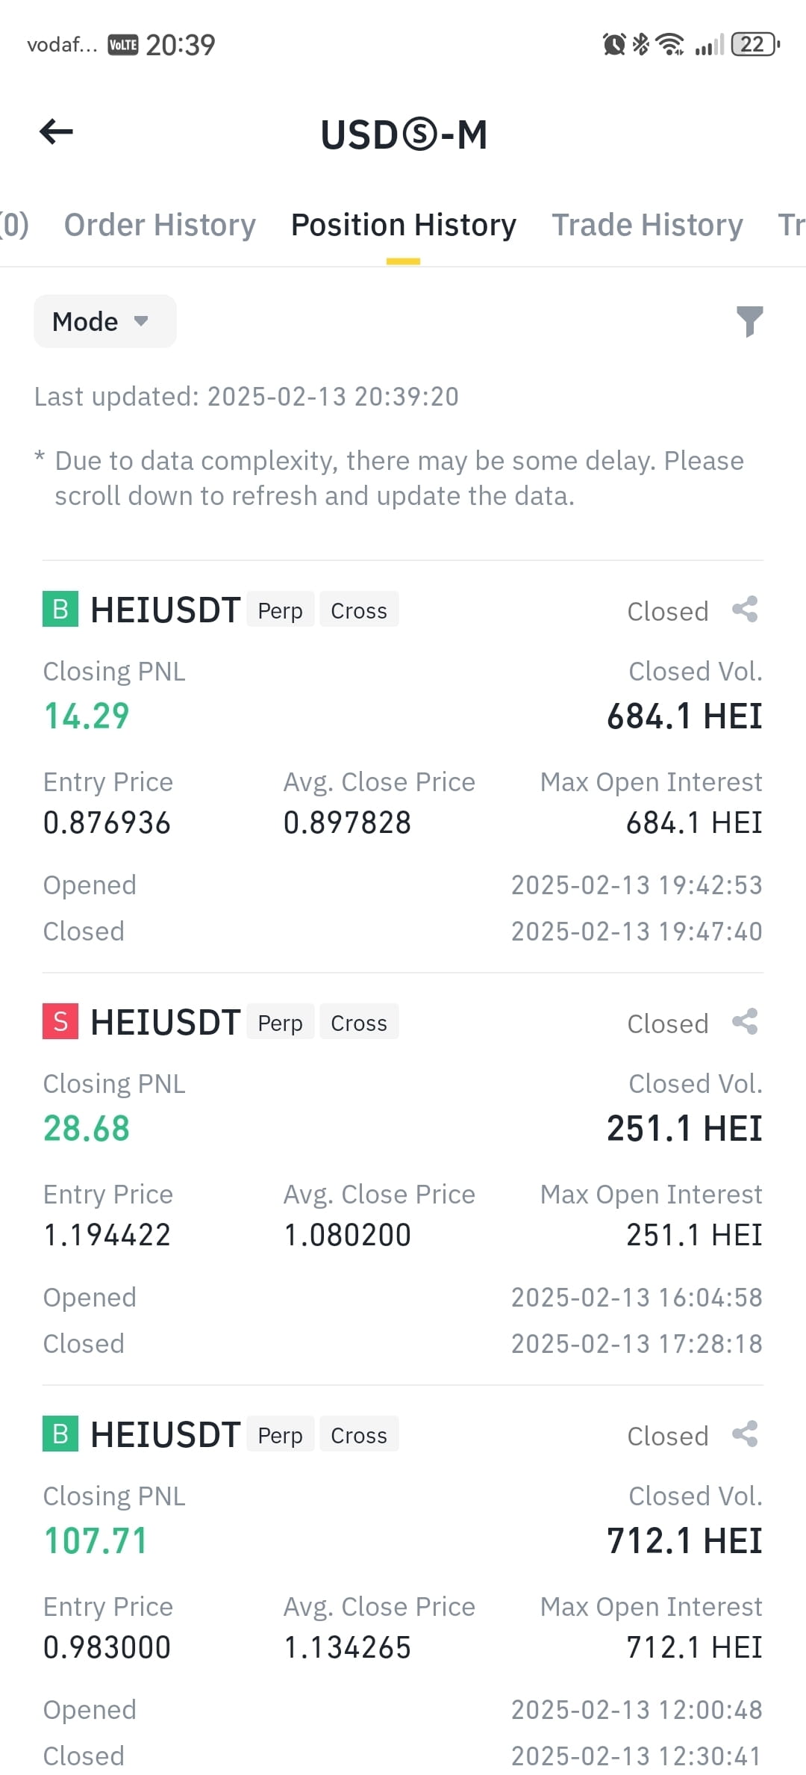This screenshot has height=1775, width=806.
Task: Click the Mode dropdown arrow
Action: [x=141, y=321]
